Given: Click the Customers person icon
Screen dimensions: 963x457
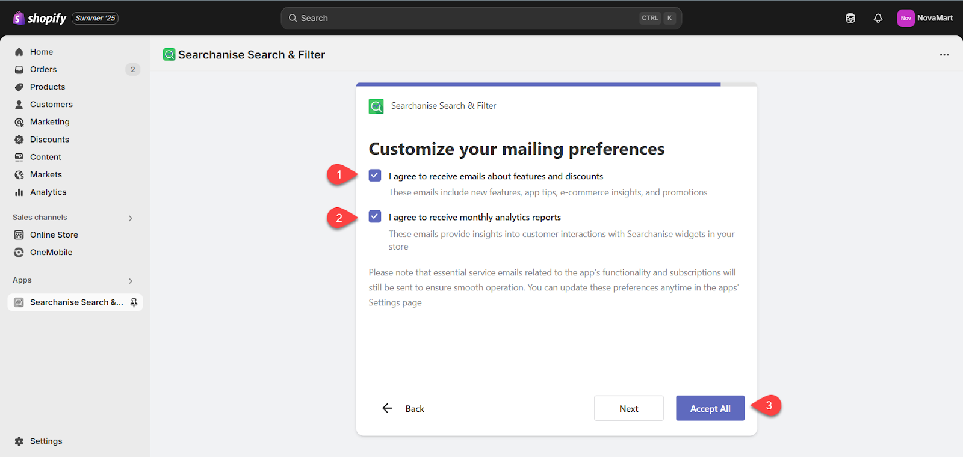Looking at the screenshot, I should tap(19, 104).
